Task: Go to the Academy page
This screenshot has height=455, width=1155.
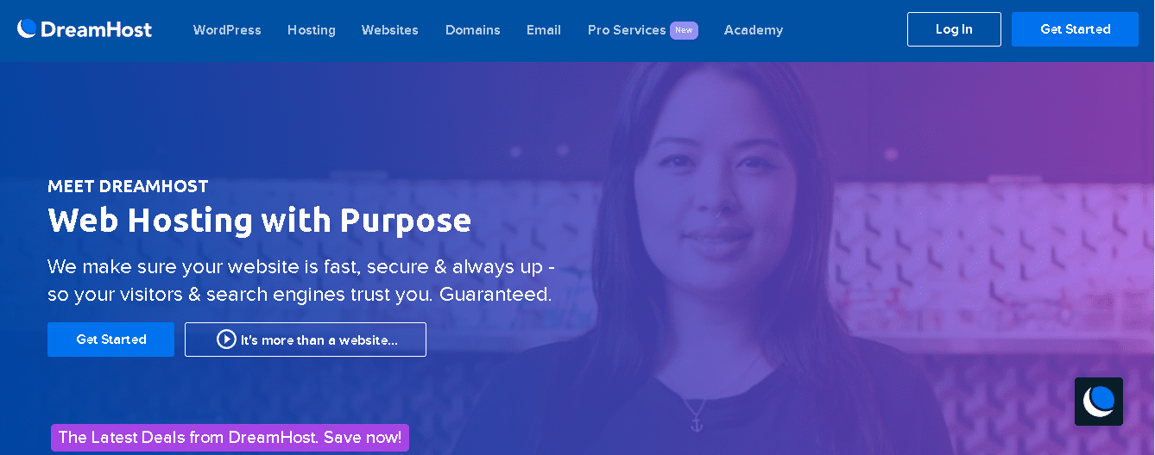Action: tap(754, 30)
